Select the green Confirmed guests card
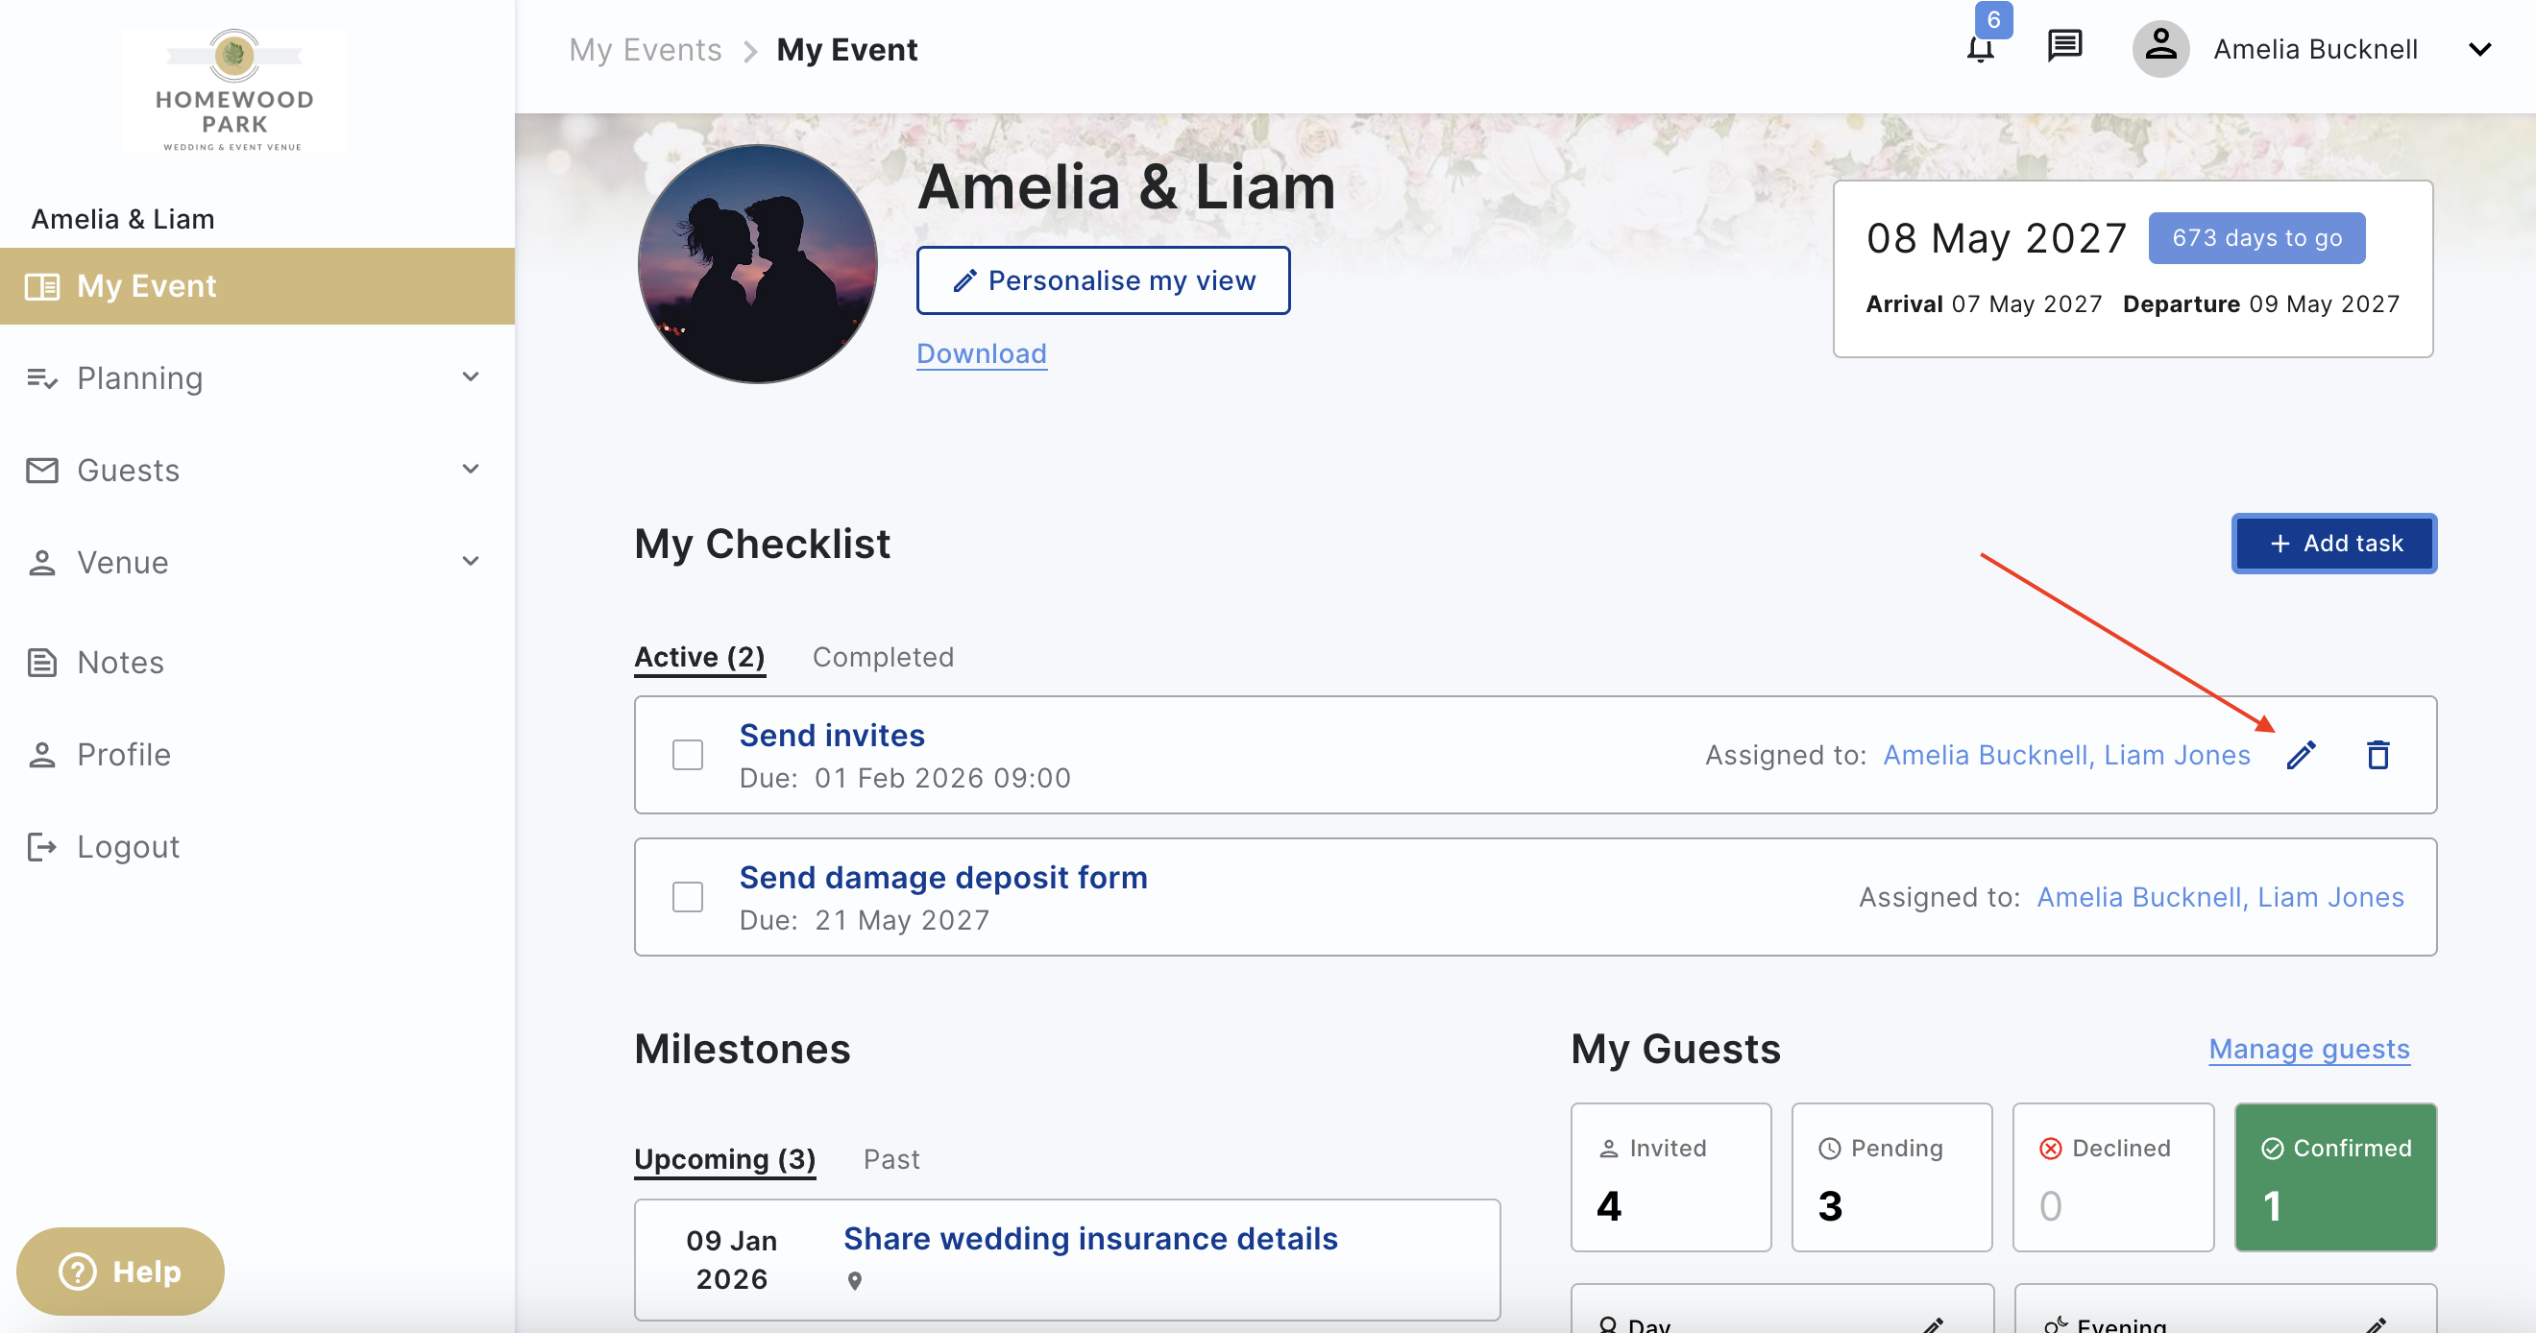This screenshot has height=1333, width=2536. (2335, 1176)
